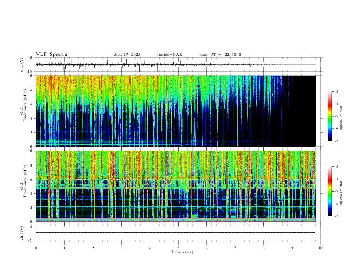The image size is (361, 278).
Task: Click time axis tick label "9" minutes
Action: [x=292, y=248]
